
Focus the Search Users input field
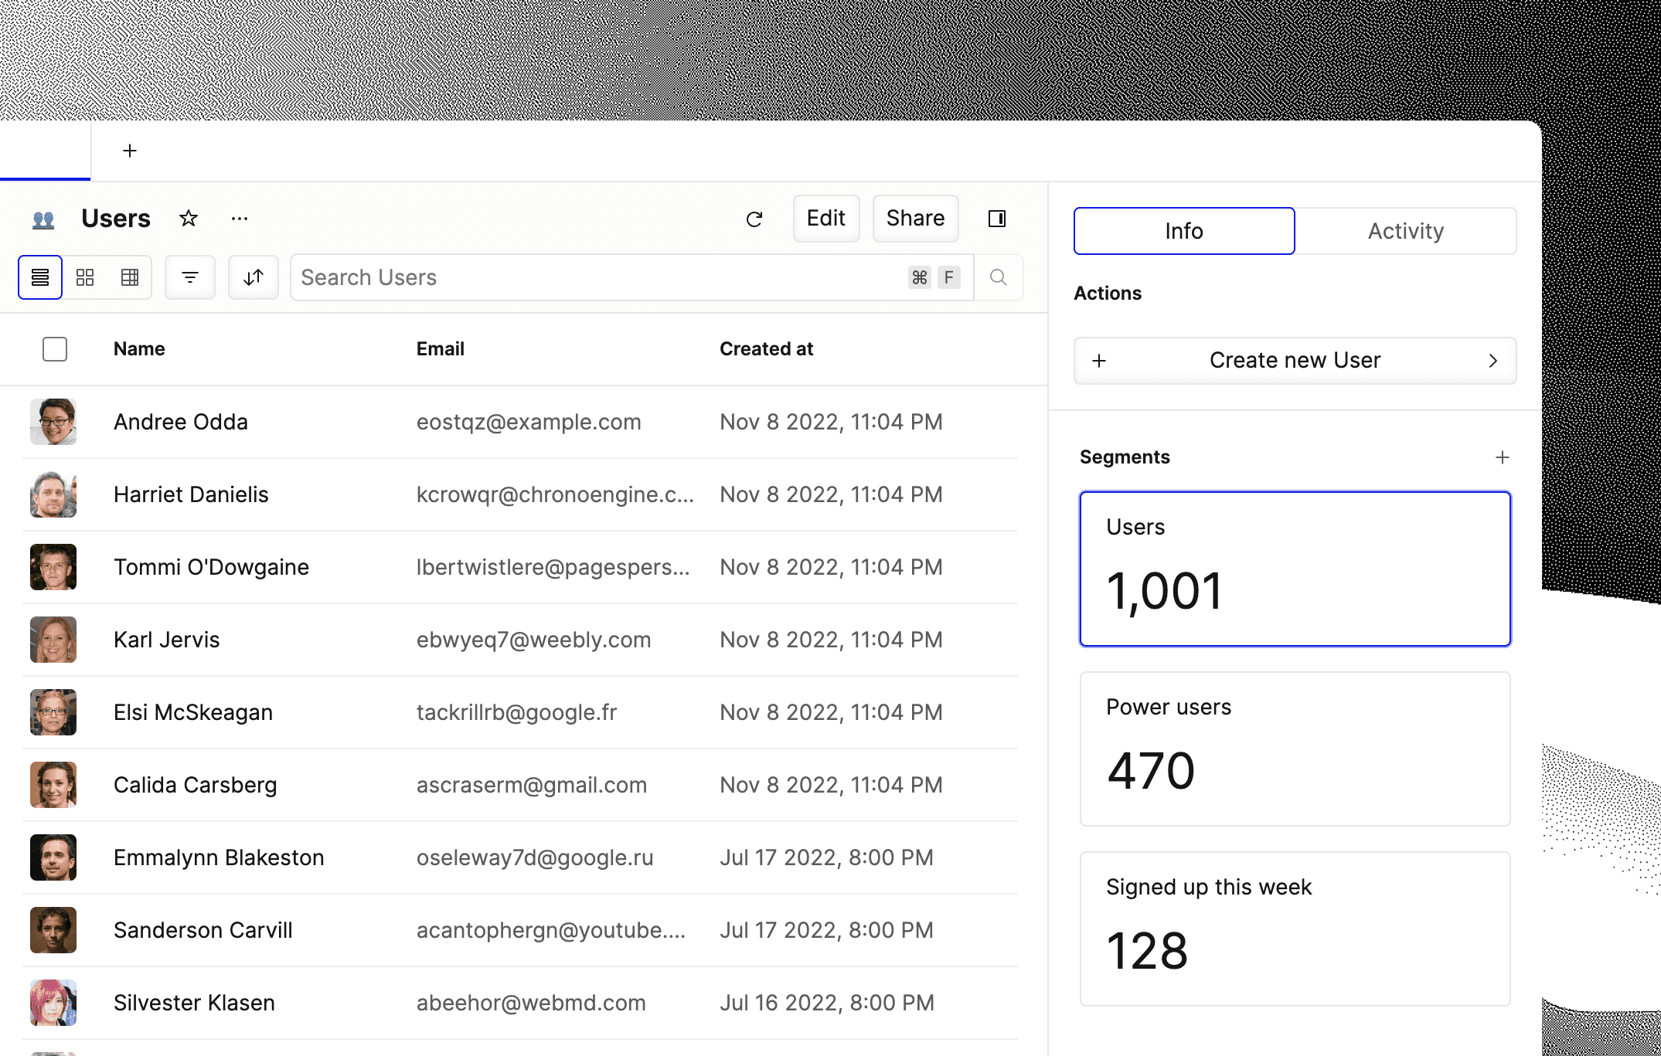click(x=595, y=277)
